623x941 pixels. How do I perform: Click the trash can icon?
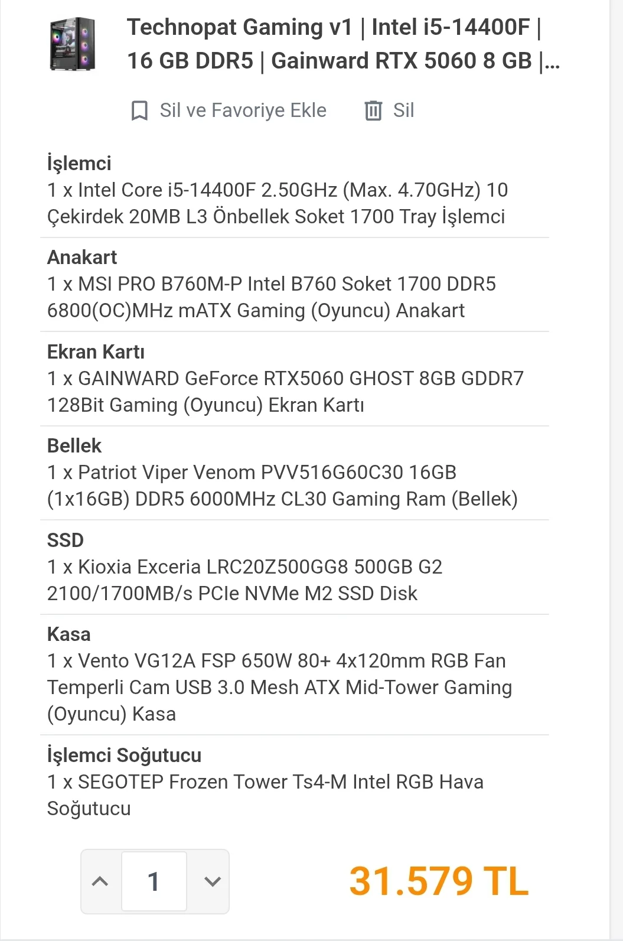[x=373, y=110]
